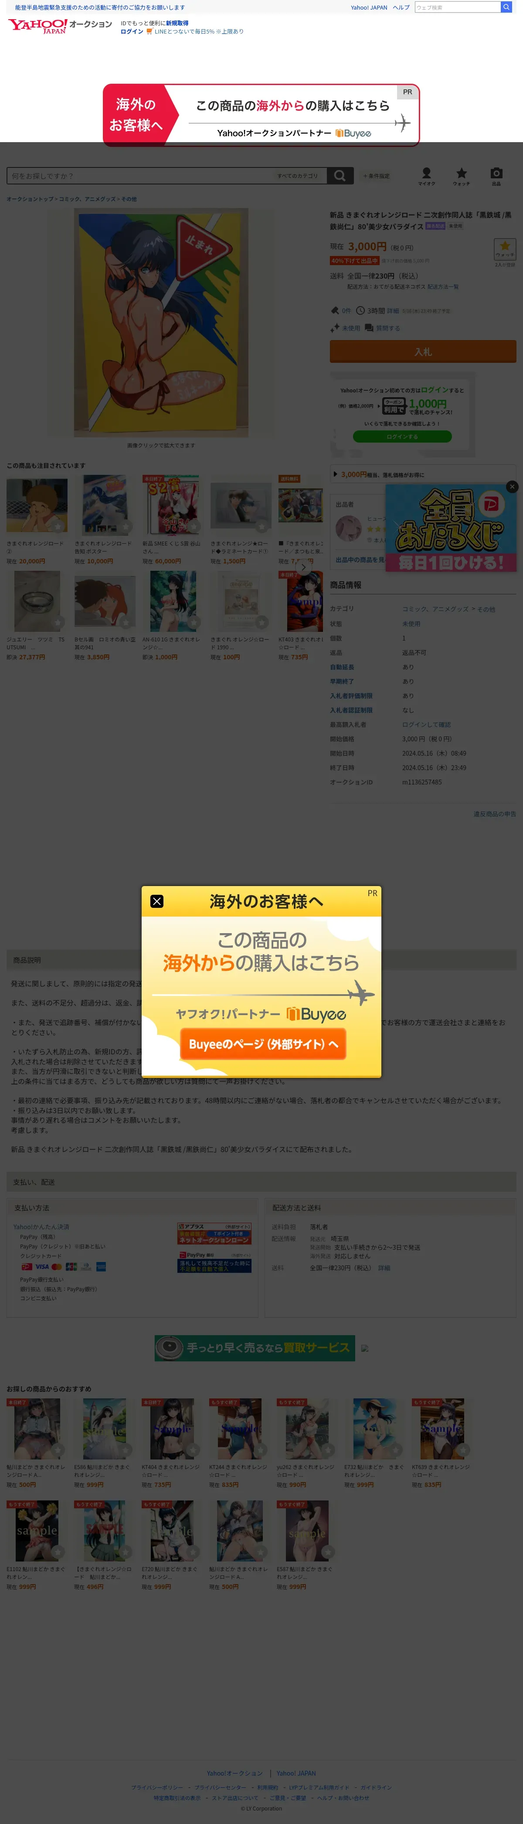Advance the related items carousel with the arrow
Viewport: 523px width, 1824px height.
click(303, 567)
